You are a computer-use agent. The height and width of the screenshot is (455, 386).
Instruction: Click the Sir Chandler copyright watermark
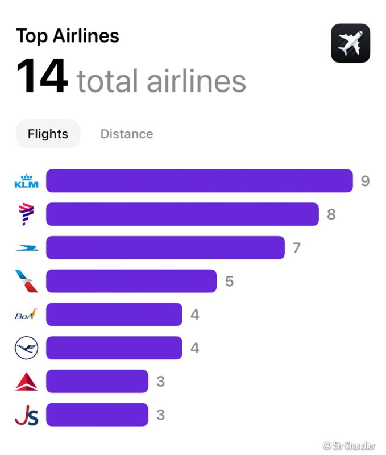pos(349,445)
